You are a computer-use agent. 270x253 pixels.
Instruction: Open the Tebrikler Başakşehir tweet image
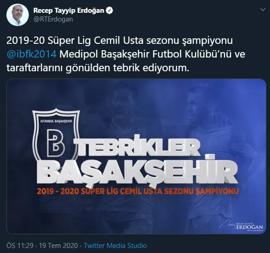pos(136,156)
